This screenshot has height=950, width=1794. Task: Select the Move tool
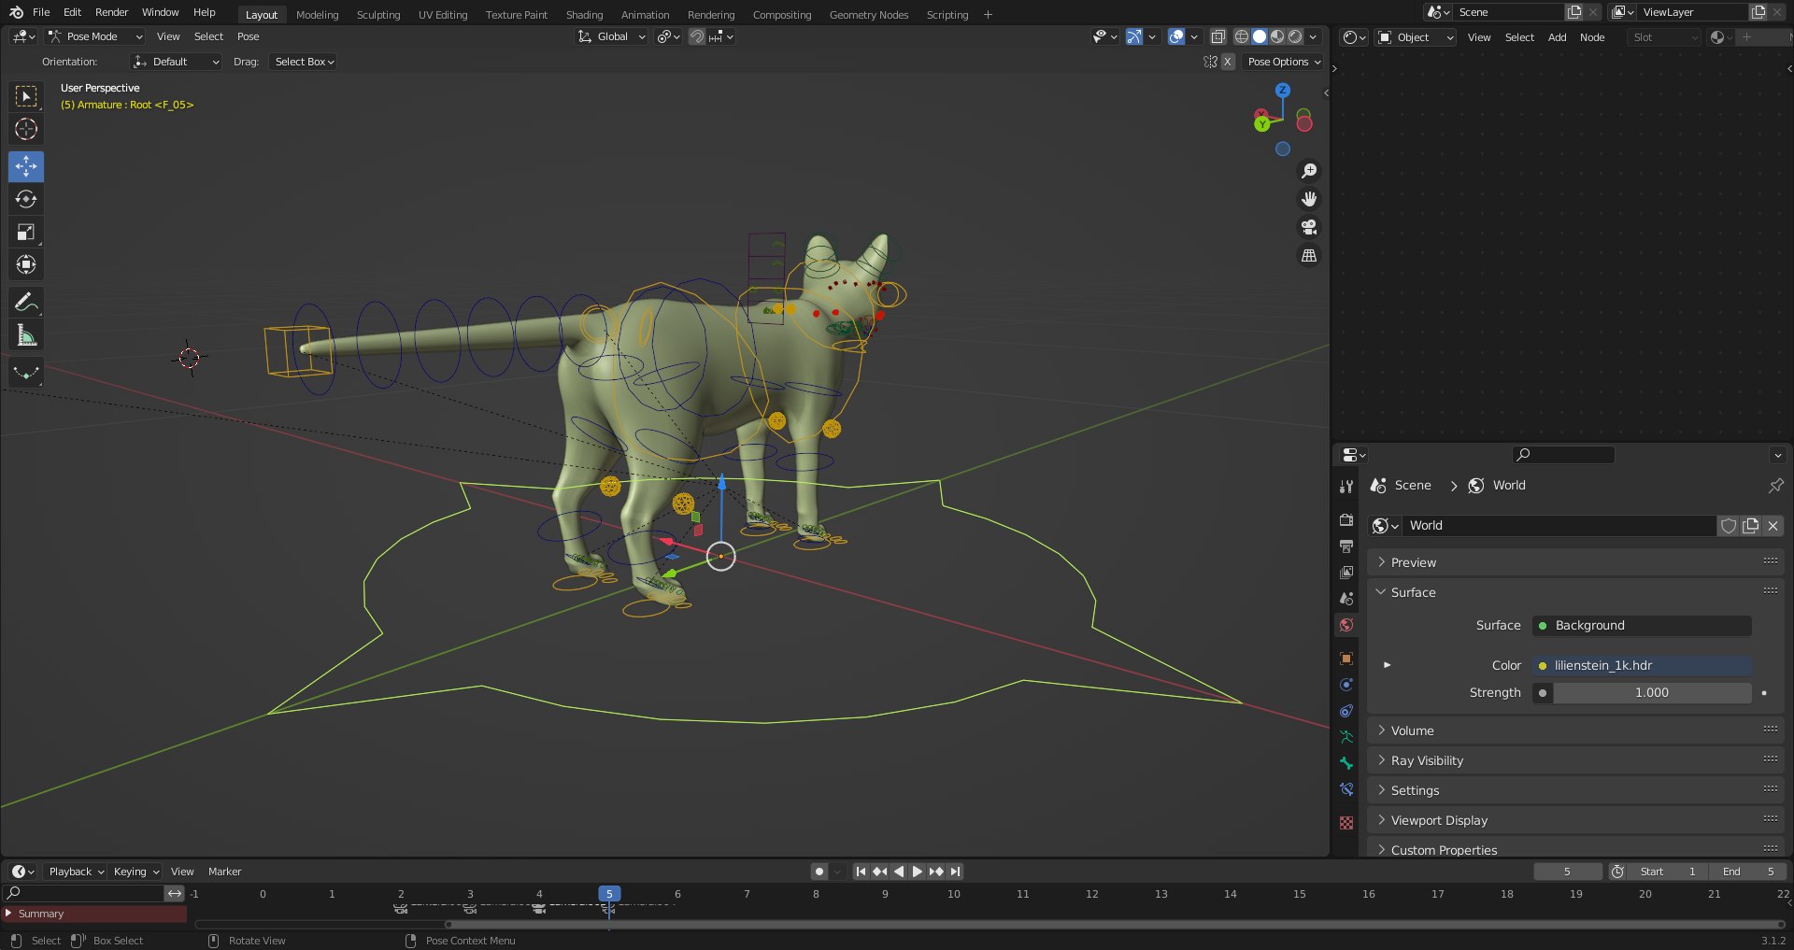pos(26,166)
